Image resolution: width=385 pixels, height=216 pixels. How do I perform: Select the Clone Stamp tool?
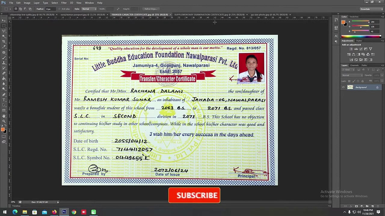point(4,63)
